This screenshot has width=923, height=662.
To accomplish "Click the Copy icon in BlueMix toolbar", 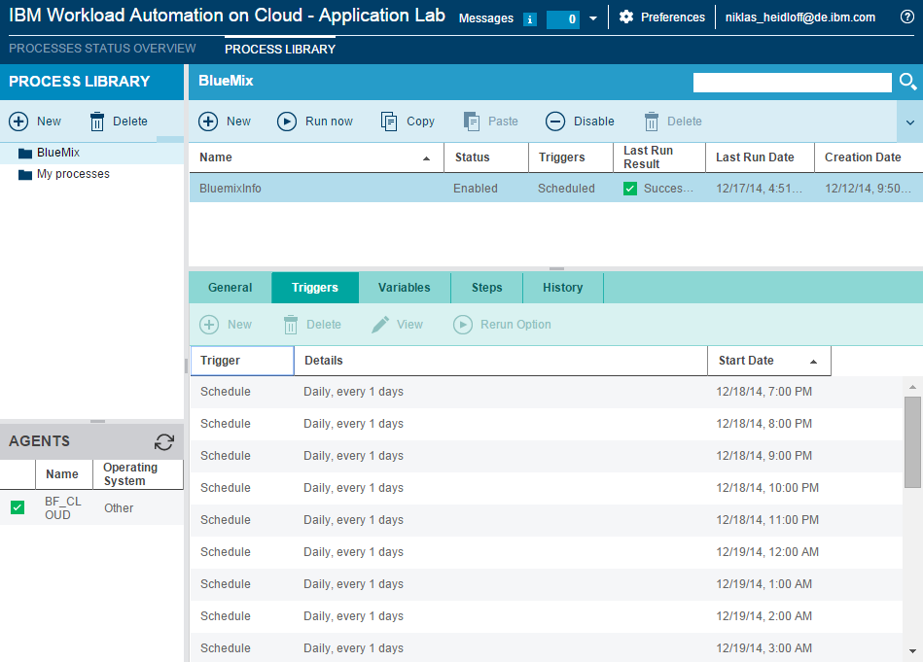I will [x=389, y=122].
